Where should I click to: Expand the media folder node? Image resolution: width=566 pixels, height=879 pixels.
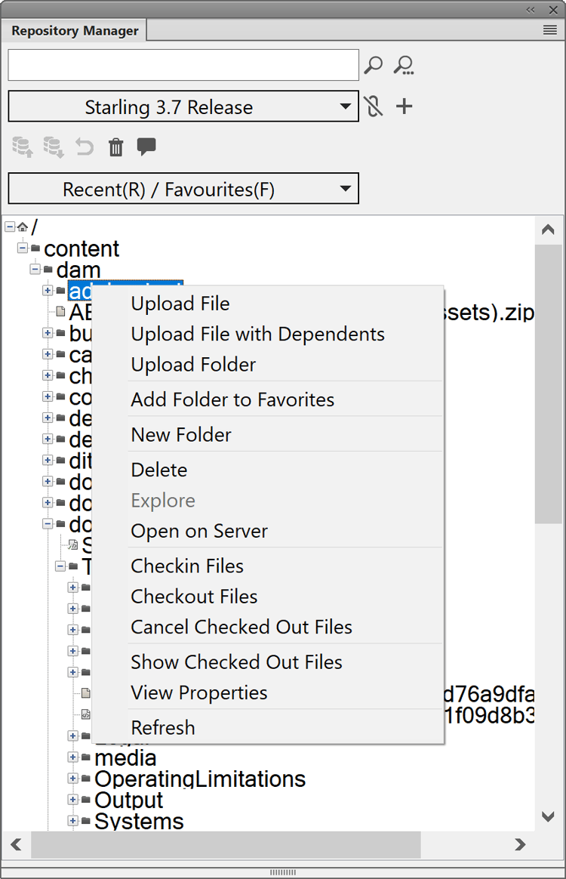click(x=73, y=757)
